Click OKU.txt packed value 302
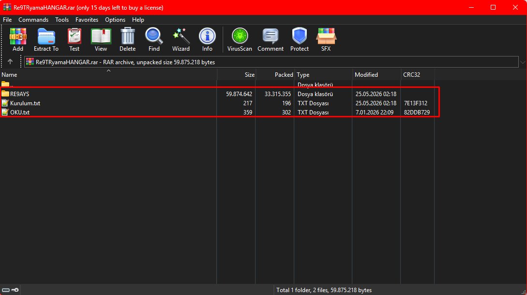The height and width of the screenshot is (295, 527). pos(286,112)
